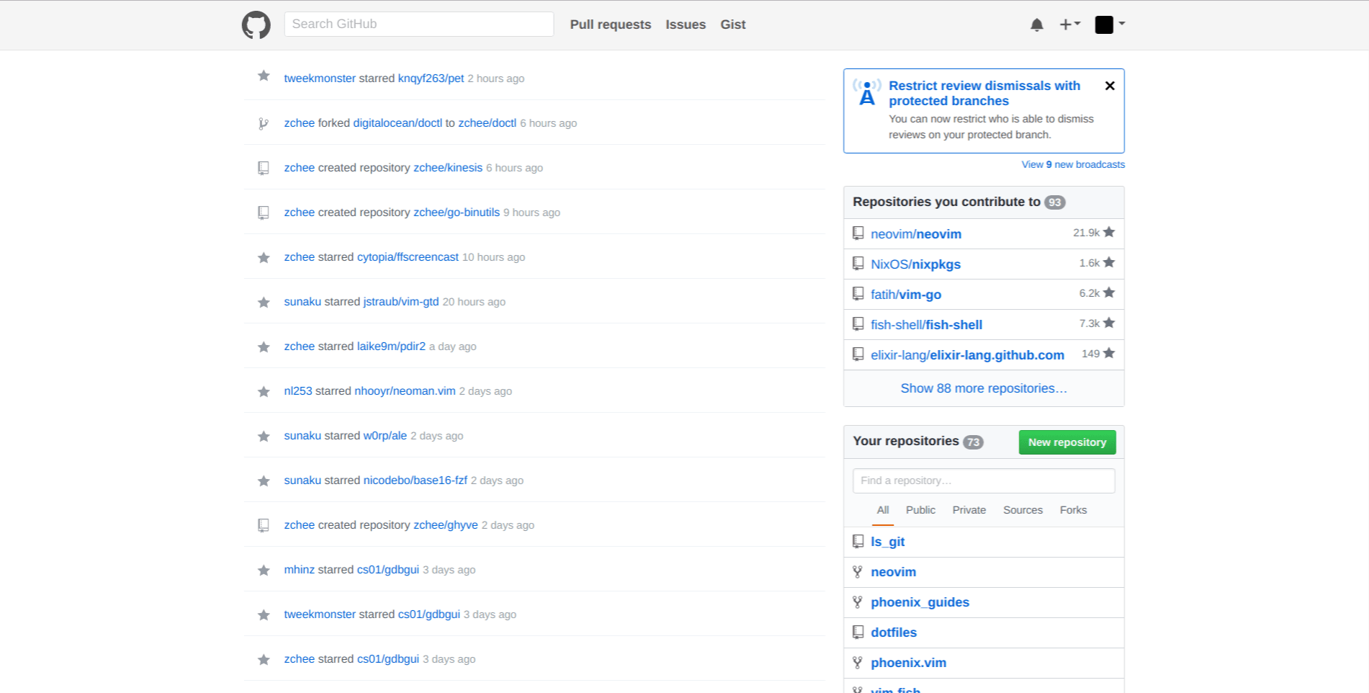1369x693 pixels.
Task: Open Pull requests page
Action: coord(610,24)
